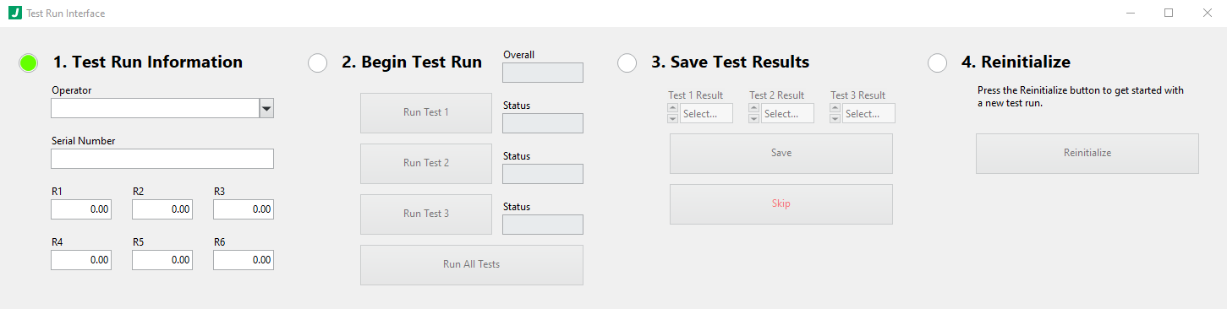Image resolution: width=1227 pixels, height=309 pixels.
Task: Open the Test 2 Result selector
Action: 788,113
